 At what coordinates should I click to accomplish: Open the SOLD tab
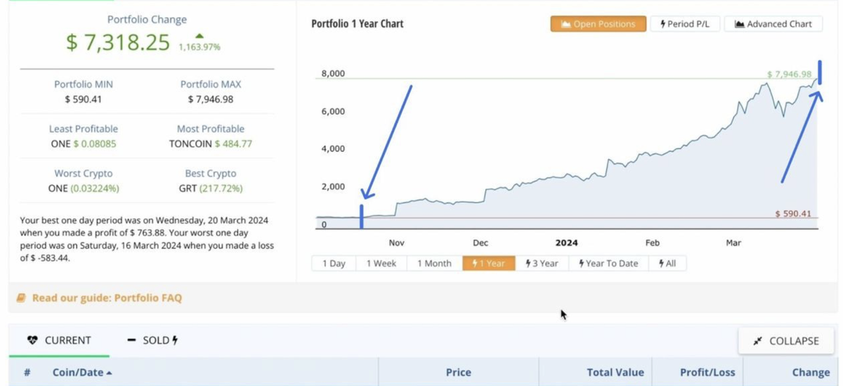coord(152,340)
